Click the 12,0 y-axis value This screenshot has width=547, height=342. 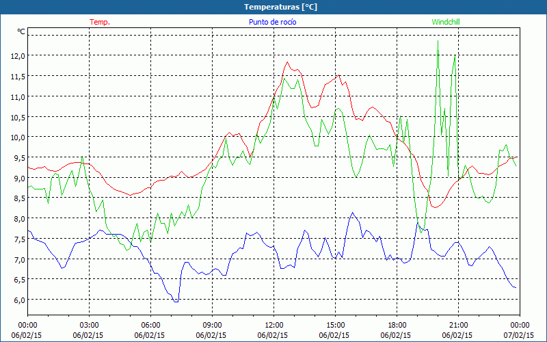[18, 56]
